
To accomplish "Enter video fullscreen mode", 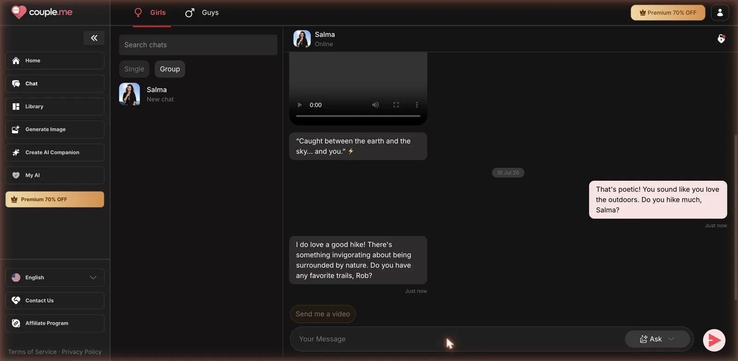I will [x=396, y=105].
